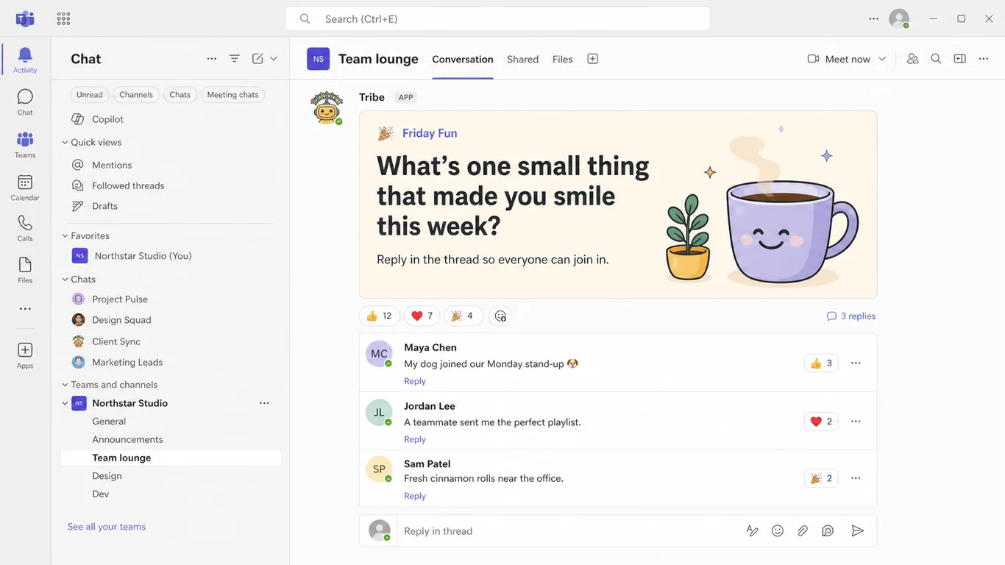Open Chat pane more options ellipsis
The height and width of the screenshot is (565, 1005).
pos(212,59)
